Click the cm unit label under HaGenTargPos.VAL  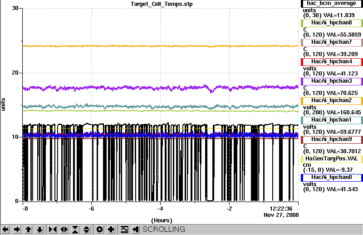pyautogui.click(x=307, y=165)
